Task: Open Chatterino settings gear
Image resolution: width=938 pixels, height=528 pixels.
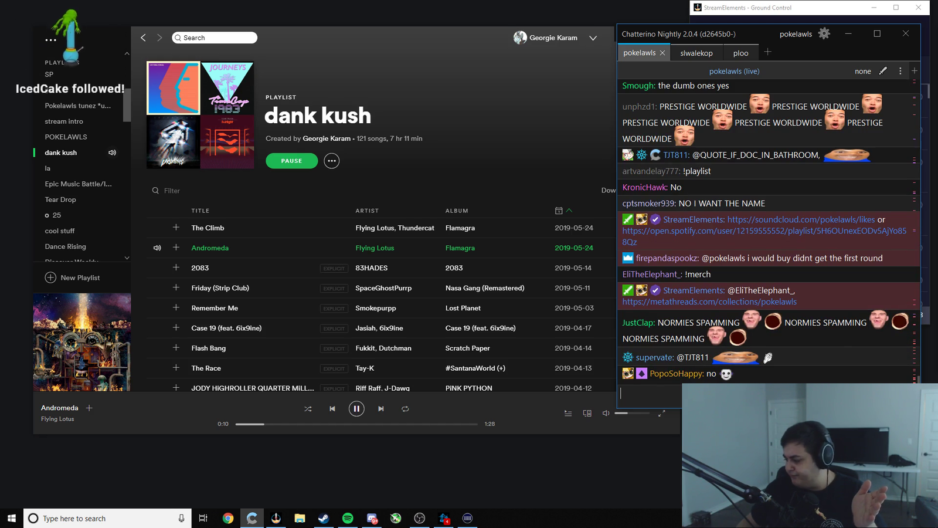Action: point(824,33)
